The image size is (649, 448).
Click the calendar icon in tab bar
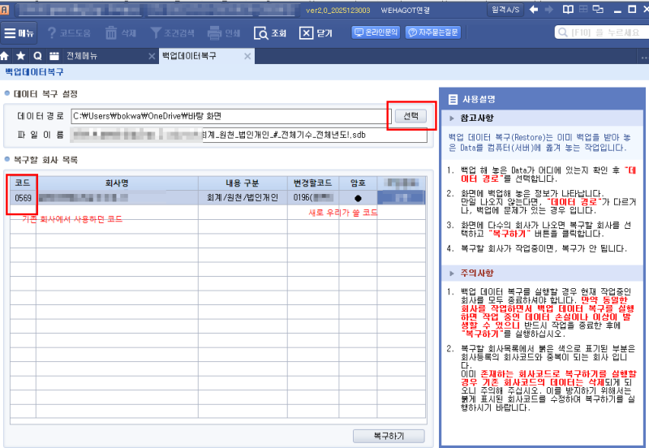click(x=54, y=56)
